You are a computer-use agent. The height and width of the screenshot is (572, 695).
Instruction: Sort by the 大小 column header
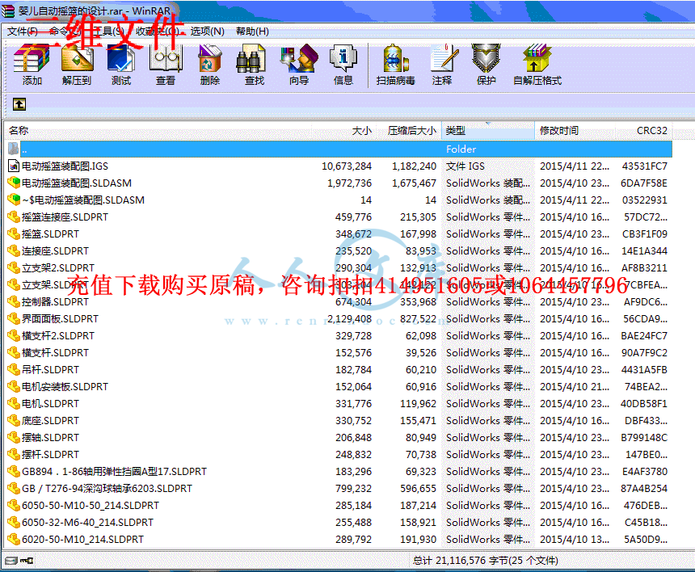pos(343,131)
